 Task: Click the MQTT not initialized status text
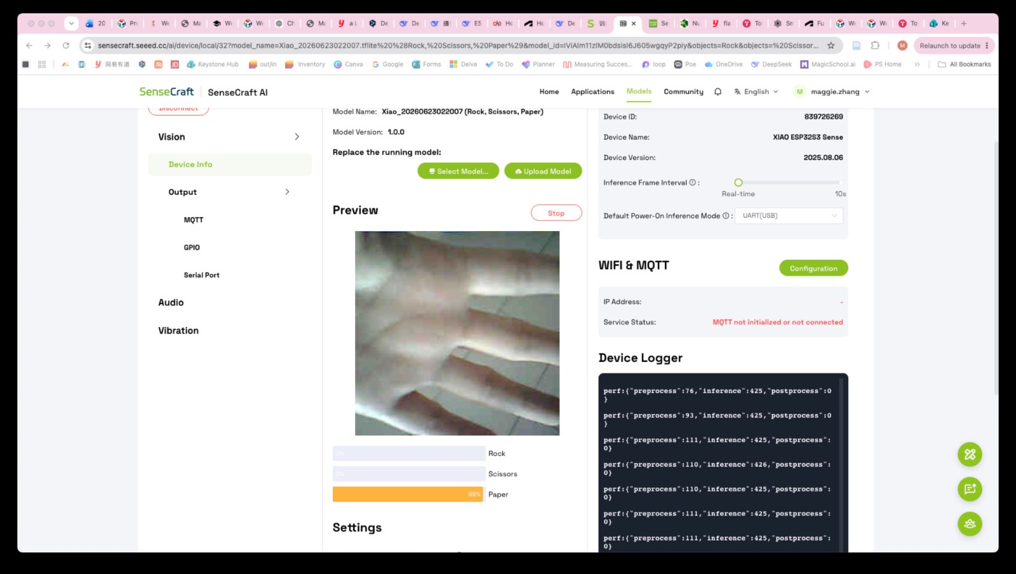pyautogui.click(x=778, y=323)
